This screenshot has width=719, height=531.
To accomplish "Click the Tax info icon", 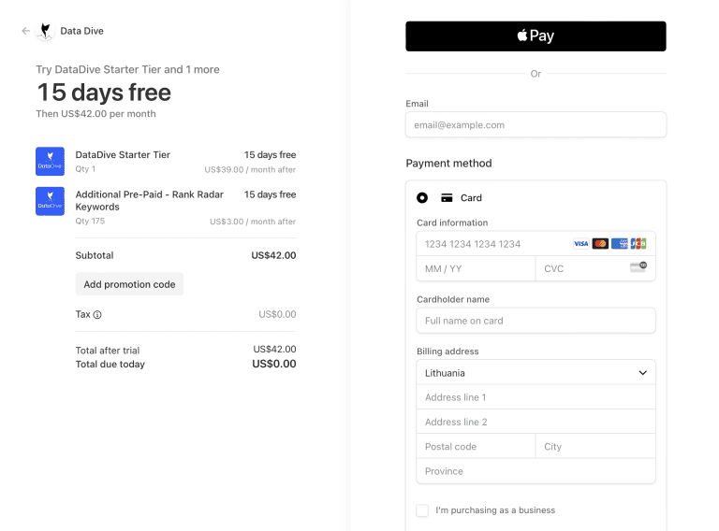I will click(97, 314).
